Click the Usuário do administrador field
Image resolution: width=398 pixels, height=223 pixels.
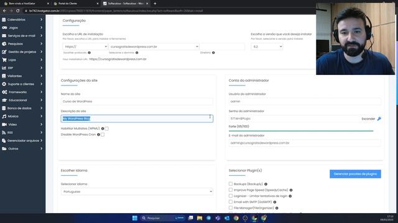point(305,102)
